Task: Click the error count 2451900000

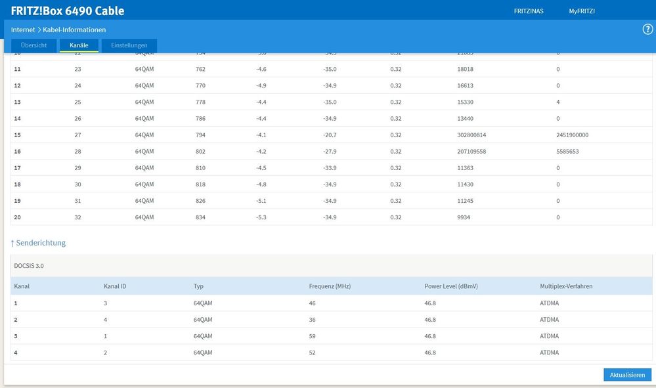Action: (573, 135)
